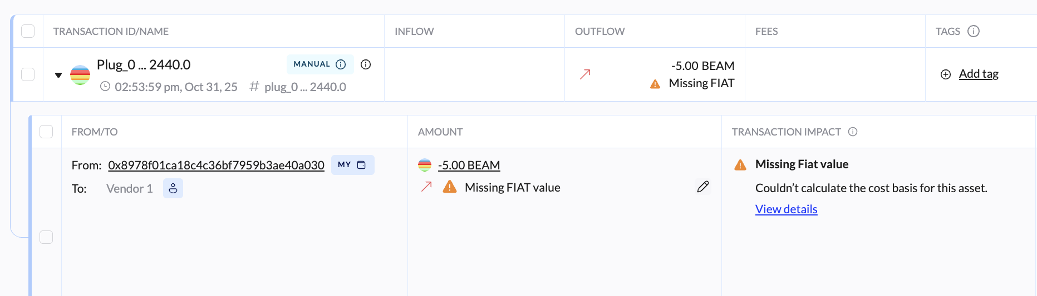The height and width of the screenshot is (296, 1037).
Task: Click the View details link
Action: [x=786, y=209]
